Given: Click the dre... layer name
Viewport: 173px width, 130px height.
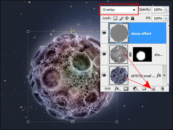Looking at the screenshot, I should (159, 55).
